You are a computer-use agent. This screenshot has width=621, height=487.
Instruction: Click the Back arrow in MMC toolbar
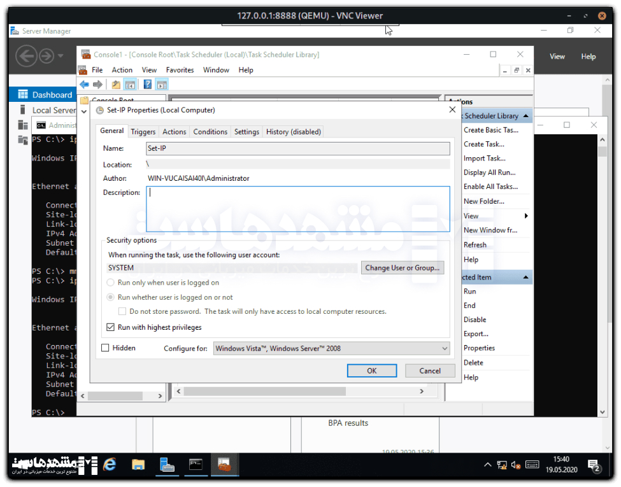click(84, 85)
